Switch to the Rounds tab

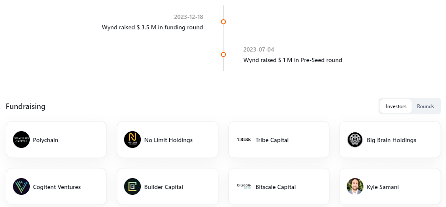point(425,106)
